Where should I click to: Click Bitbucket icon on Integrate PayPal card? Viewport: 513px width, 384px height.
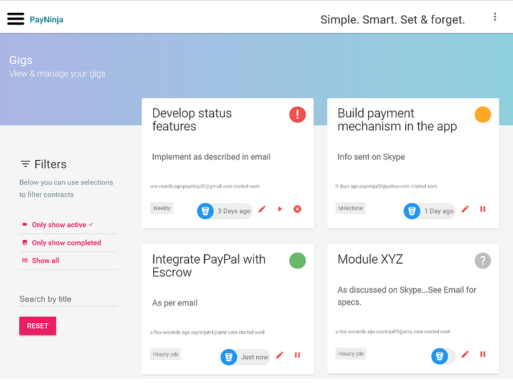(229, 357)
